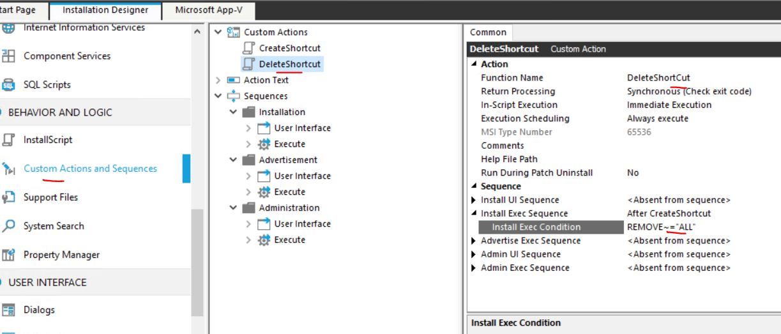The width and height of the screenshot is (781, 334).
Task: Click the System Search magnifier icon
Action: click(9, 226)
